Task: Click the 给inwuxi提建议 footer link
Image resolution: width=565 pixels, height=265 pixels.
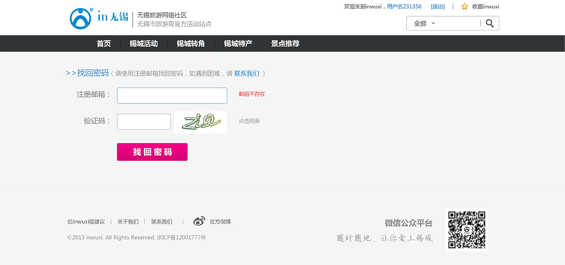Action: [86, 221]
